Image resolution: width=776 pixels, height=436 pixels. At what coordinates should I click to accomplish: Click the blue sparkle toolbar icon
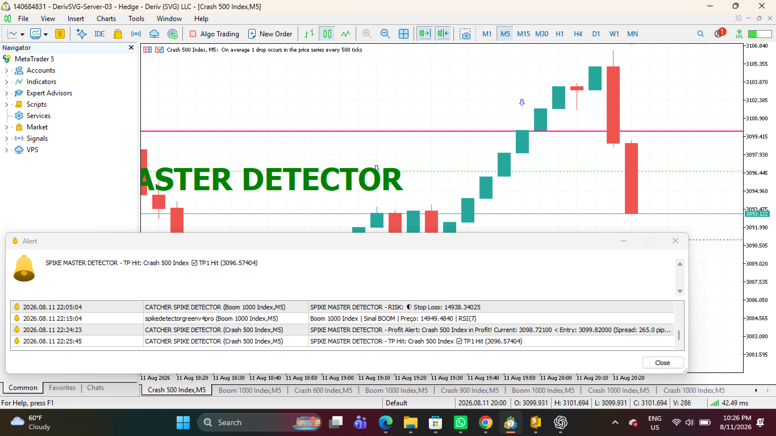tap(81, 34)
